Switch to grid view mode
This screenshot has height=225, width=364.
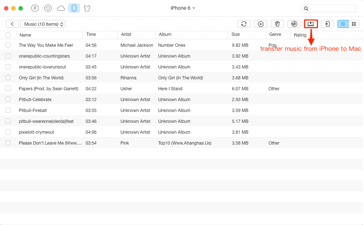354,24
